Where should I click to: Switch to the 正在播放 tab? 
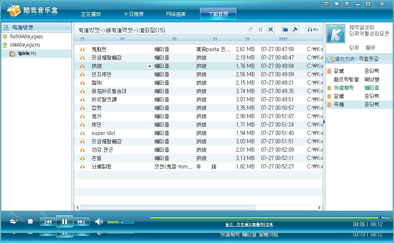pyautogui.click(x=91, y=14)
